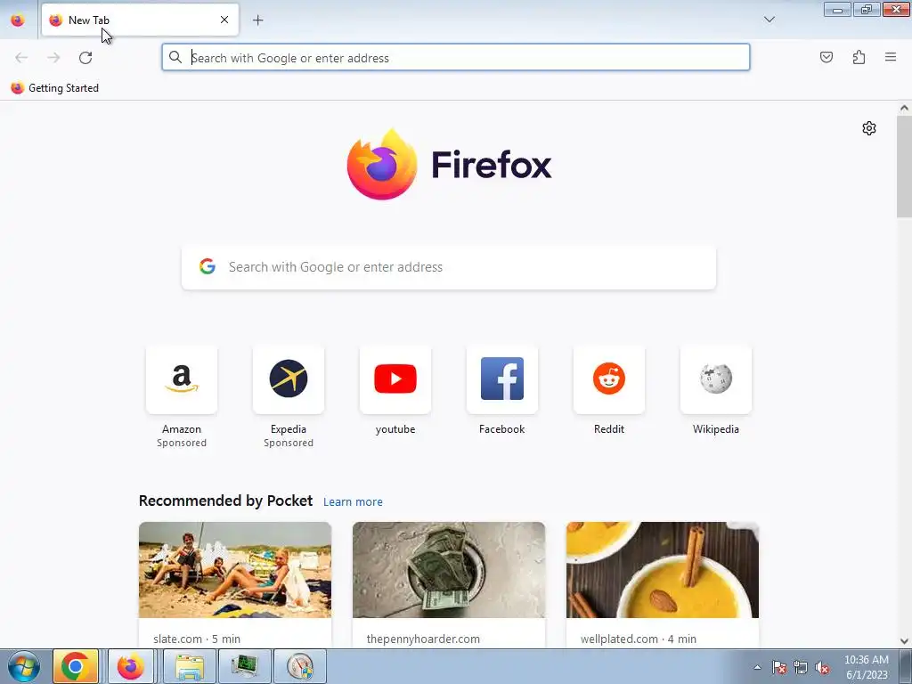912x684 pixels.
Task: Open the monitor app taskbar icon
Action: [244, 666]
